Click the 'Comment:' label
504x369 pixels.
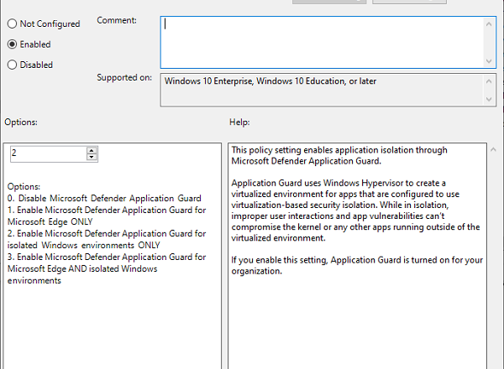(116, 19)
